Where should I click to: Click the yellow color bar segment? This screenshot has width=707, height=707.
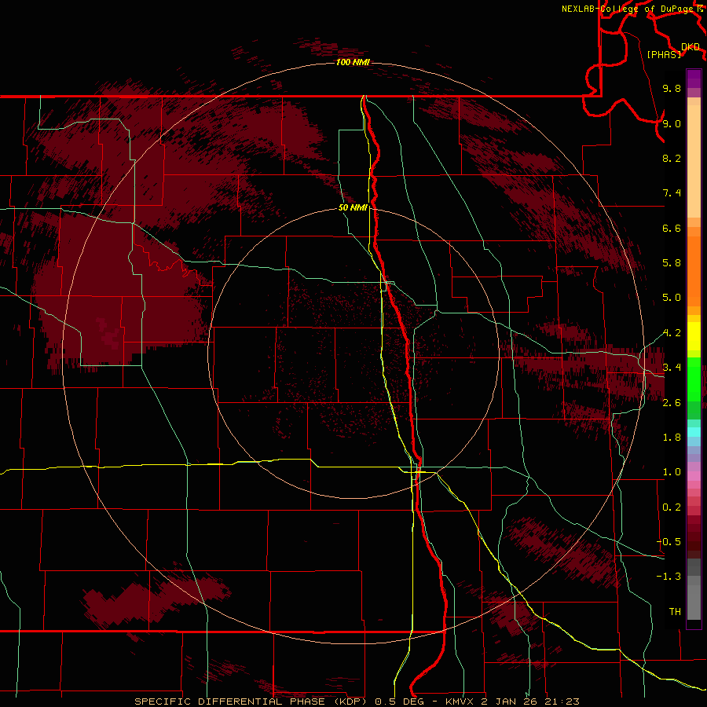694,336
